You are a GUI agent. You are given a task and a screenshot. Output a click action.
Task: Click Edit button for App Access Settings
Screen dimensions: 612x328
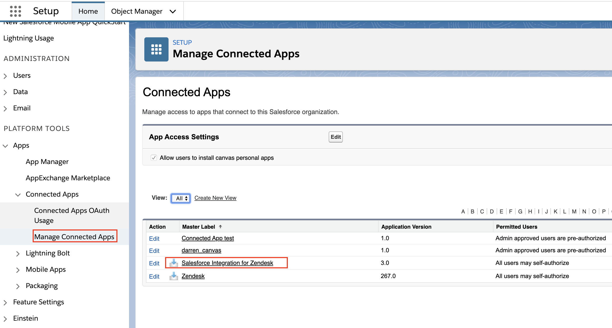pyautogui.click(x=335, y=137)
